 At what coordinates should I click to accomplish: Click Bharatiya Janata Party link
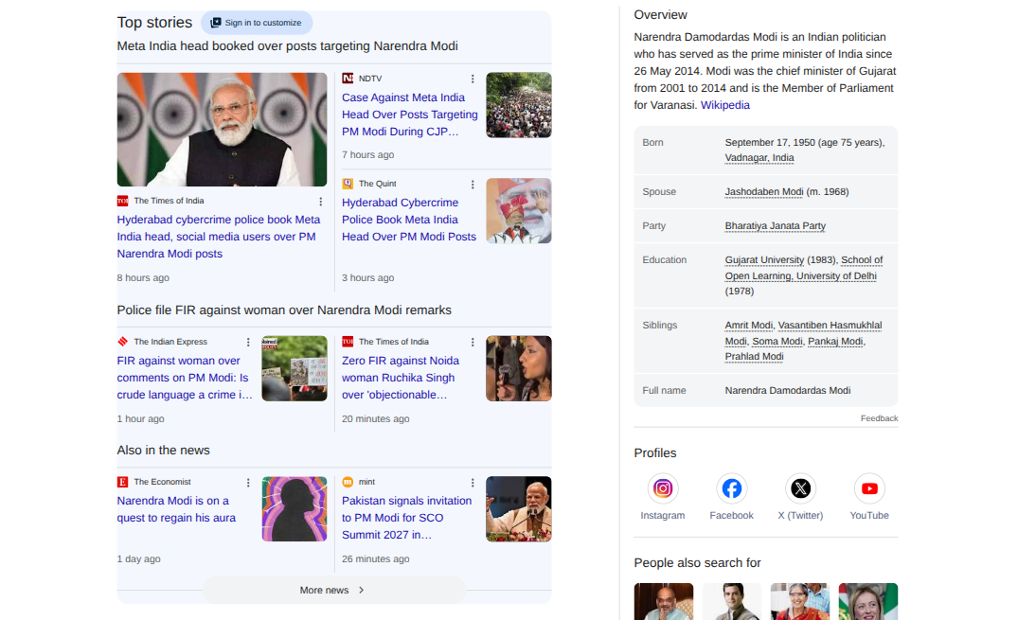pos(776,226)
